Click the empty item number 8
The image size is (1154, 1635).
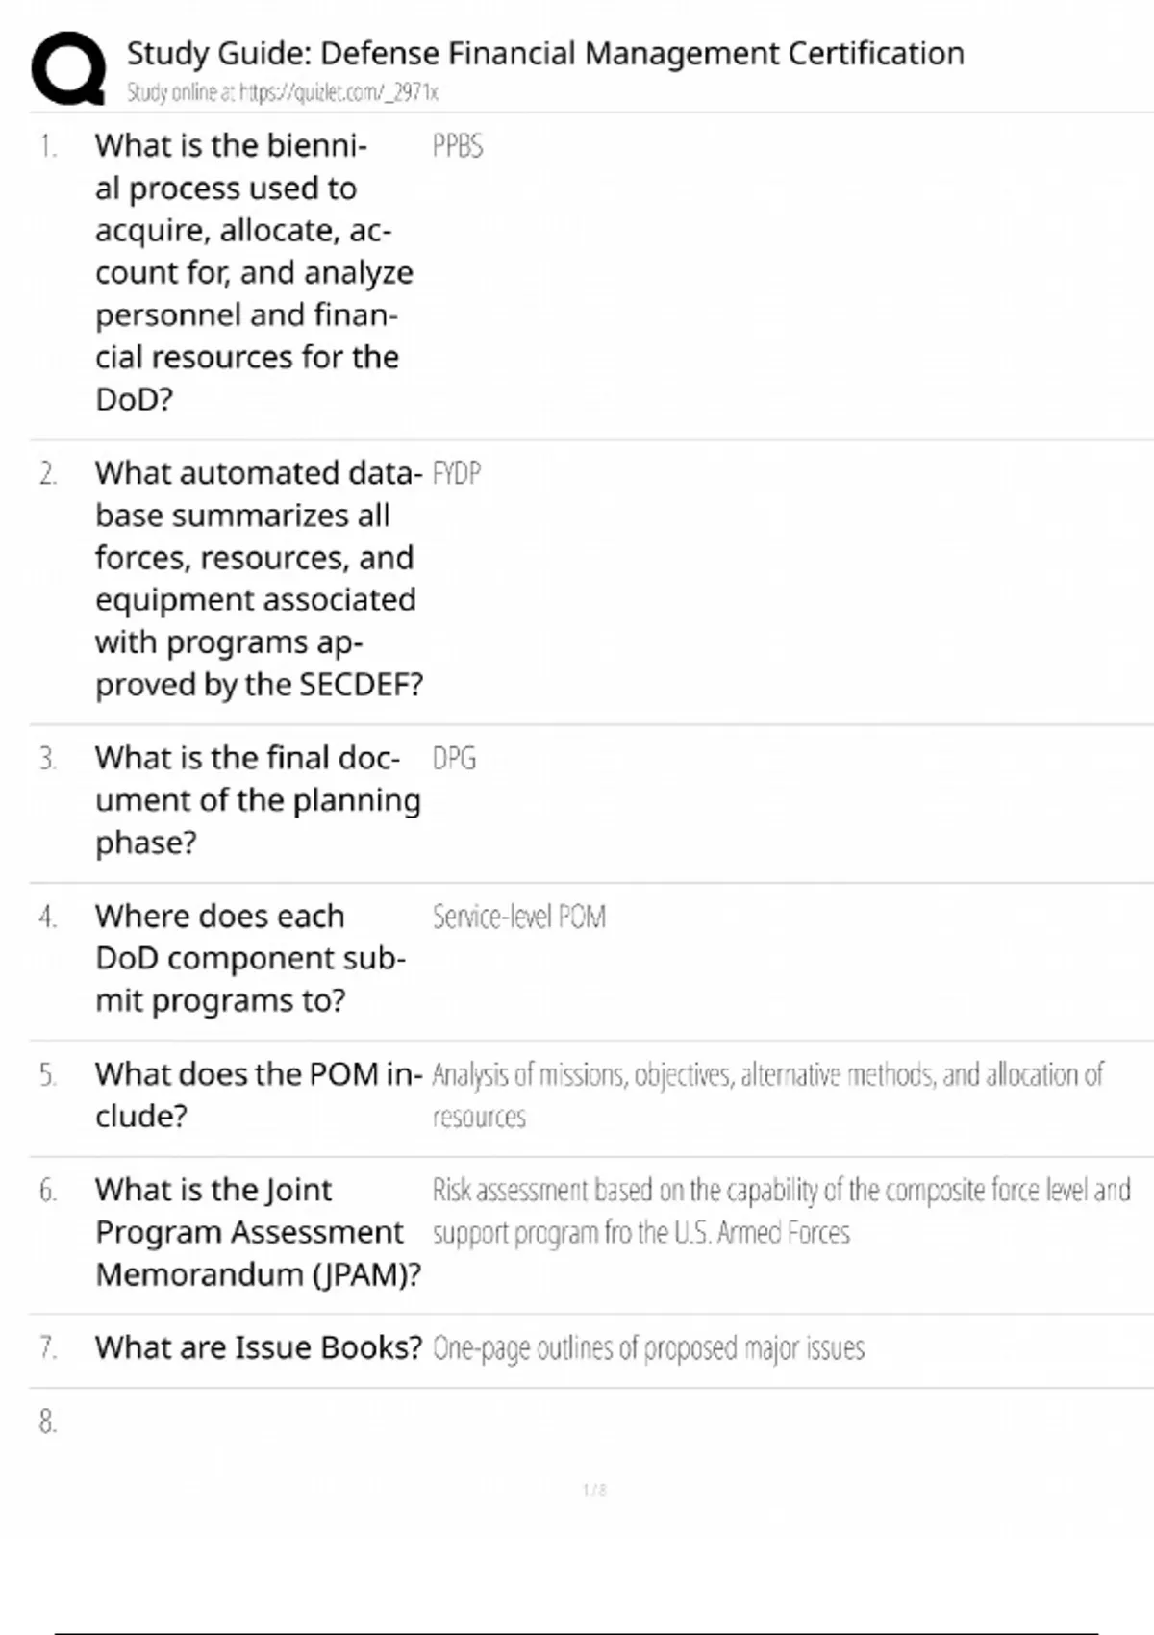48,1421
